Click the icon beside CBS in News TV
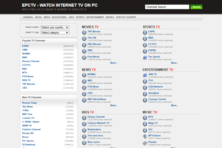Screen dimensions: 222x148 (x=84, y=94)
